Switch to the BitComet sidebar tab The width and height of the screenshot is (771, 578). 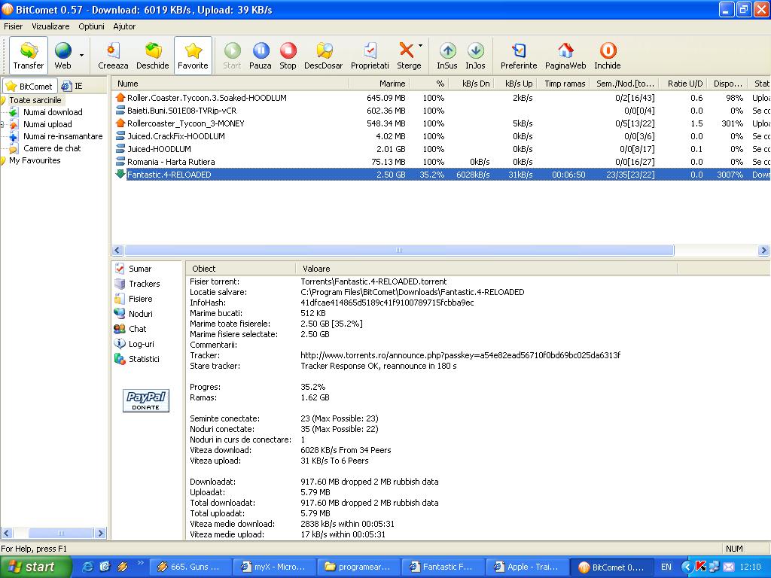29,86
